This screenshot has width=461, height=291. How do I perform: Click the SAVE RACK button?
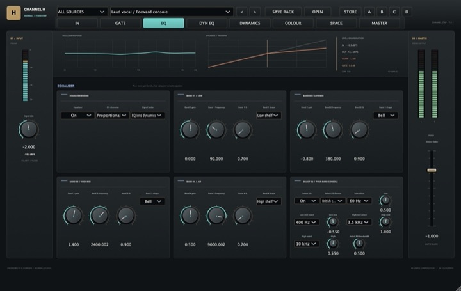tap(283, 12)
